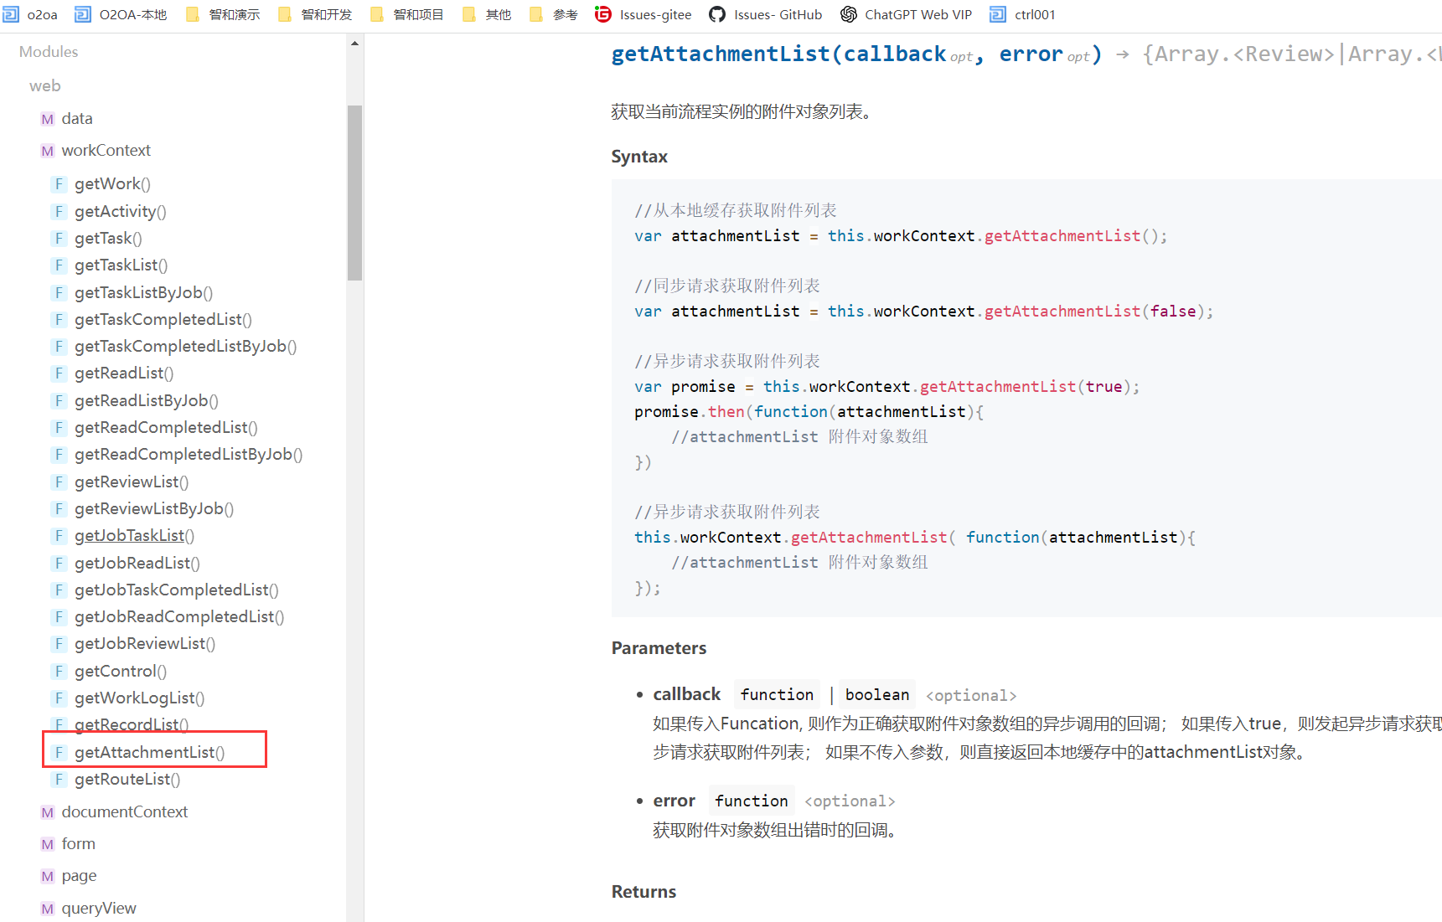The image size is (1442, 922).
Task: Click the F icon beside getActivity()
Action: click(x=59, y=212)
